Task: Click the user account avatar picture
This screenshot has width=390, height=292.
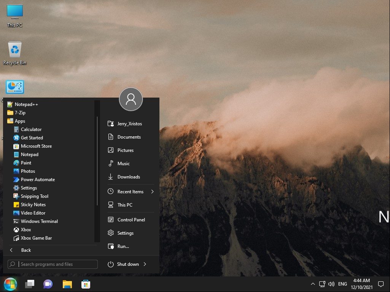Action: pos(131,99)
